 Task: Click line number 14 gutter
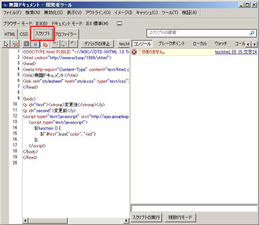coord(15,127)
